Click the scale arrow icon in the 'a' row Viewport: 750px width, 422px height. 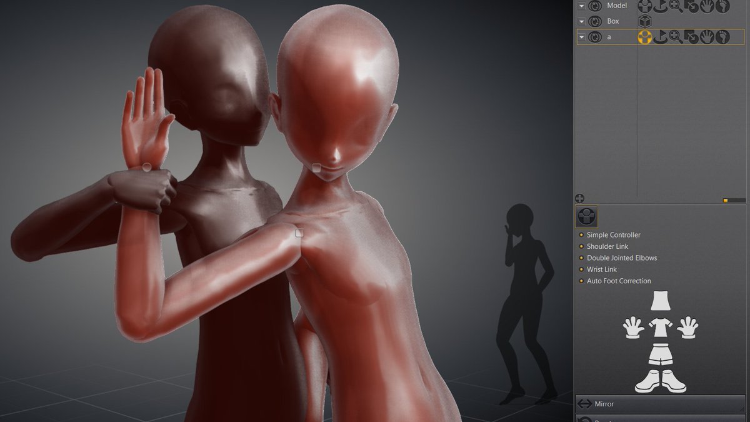click(691, 37)
